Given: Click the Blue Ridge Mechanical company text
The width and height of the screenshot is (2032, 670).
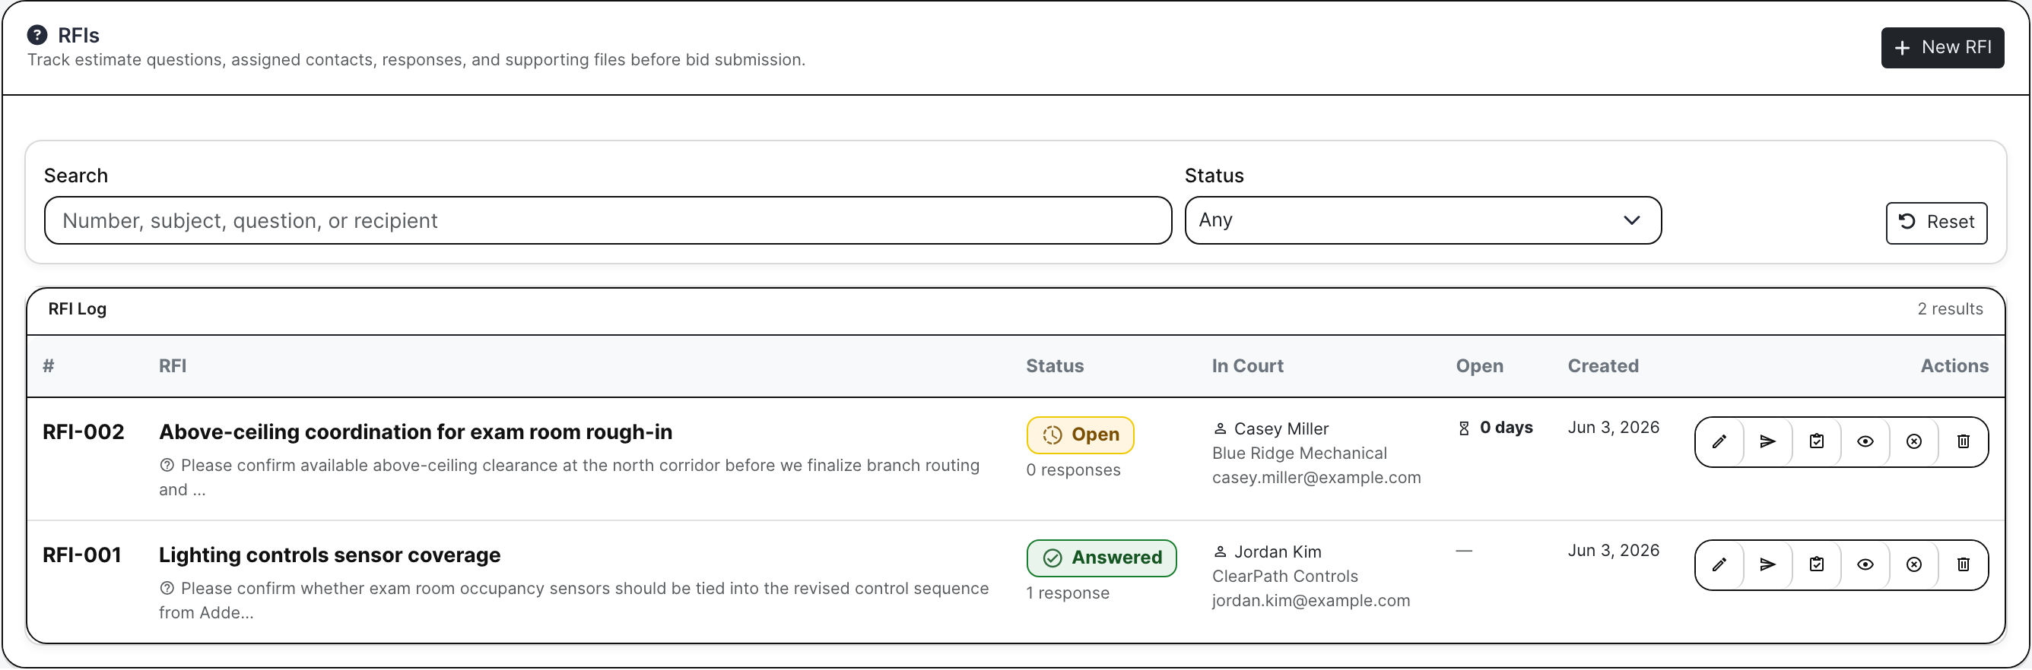Looking at the screenshot, I should click(x=1299, y=454).
